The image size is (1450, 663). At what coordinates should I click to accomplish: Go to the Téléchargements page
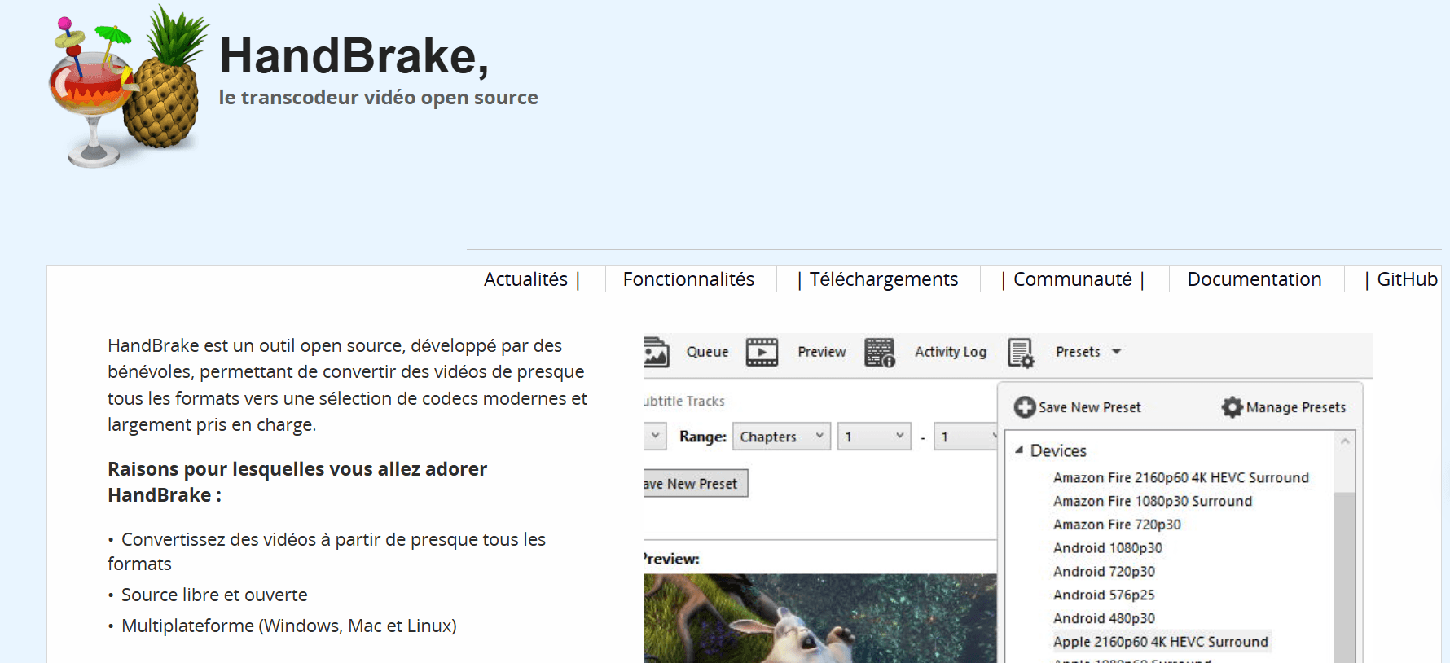(884, 279)
